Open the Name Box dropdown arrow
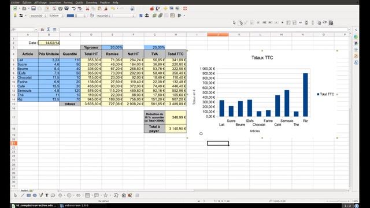Image resolution: width=370 pixels, height=208 pixels. 36,29
